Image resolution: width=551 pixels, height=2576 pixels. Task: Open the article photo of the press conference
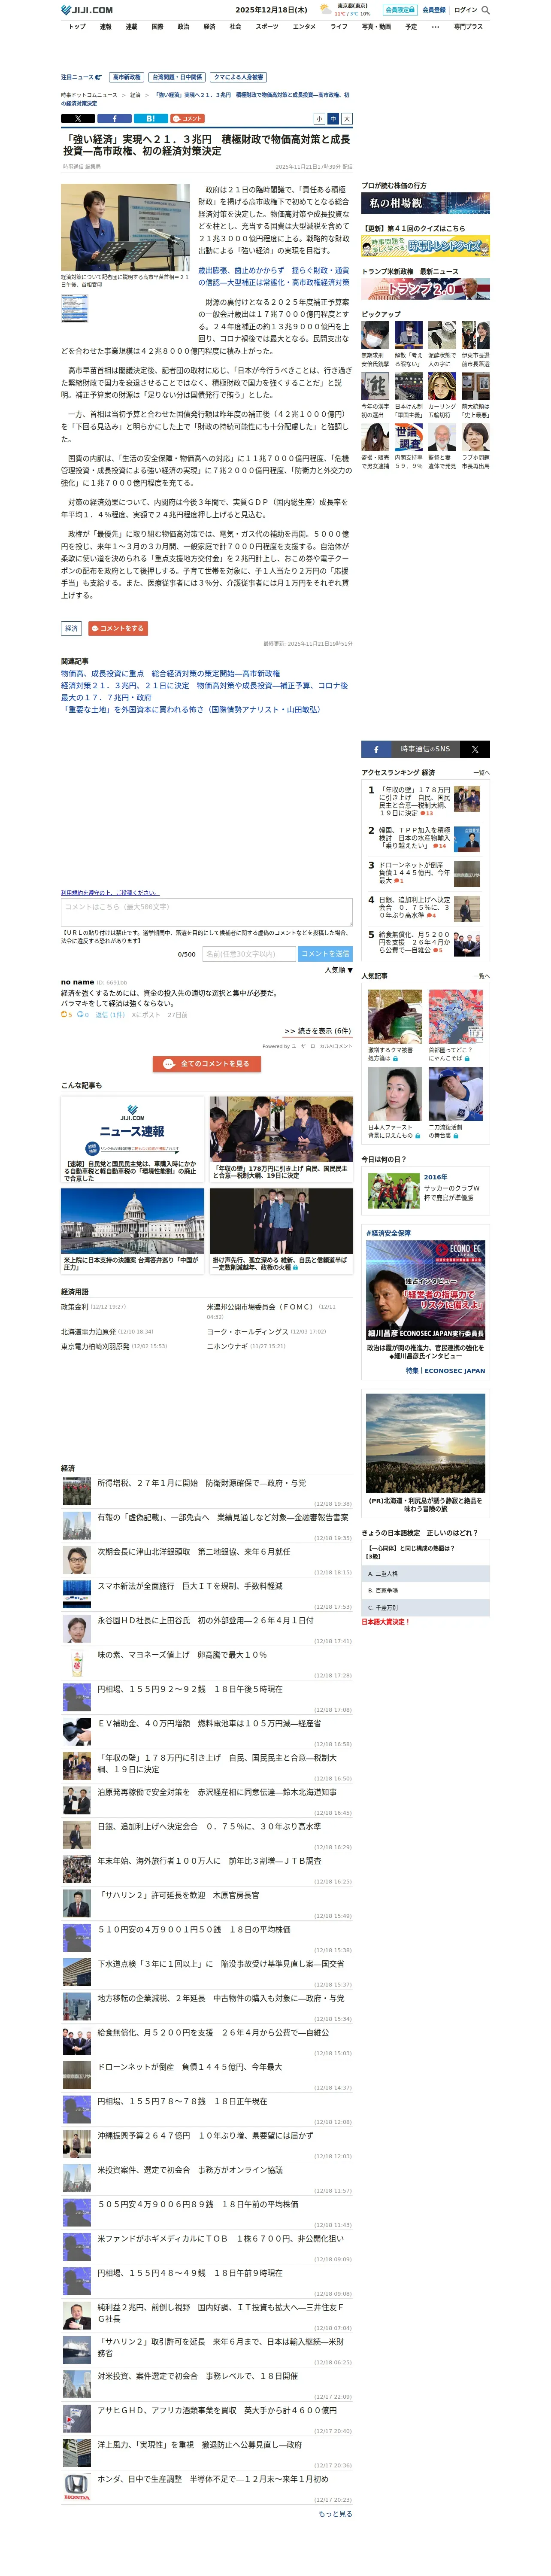click(125, 228)
